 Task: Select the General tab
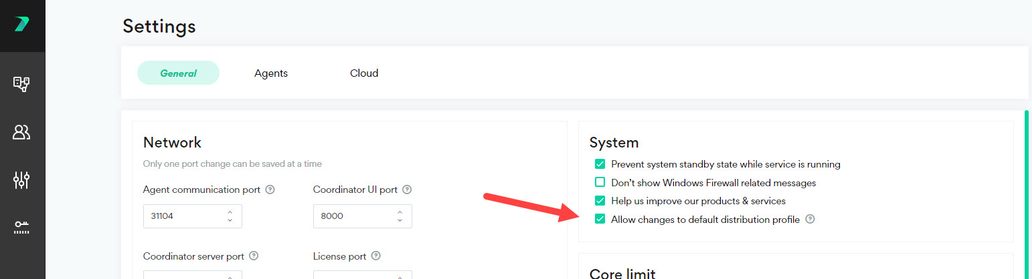(178, 73)
